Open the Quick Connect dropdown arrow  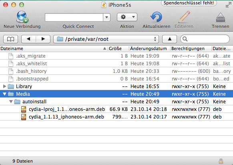107,18
